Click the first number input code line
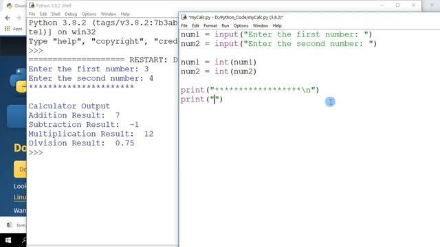440x247 pixels. (x=276, y=34)
